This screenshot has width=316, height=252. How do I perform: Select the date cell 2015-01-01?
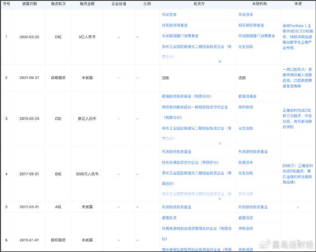[29, 240]
